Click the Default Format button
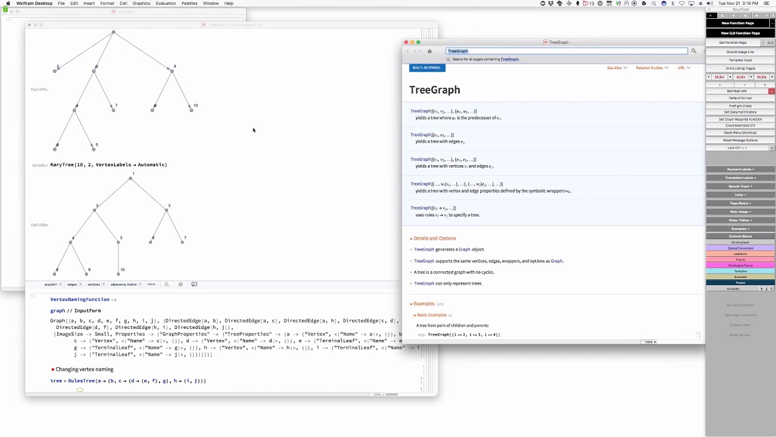Image resolution: width=776 pixels, height=437 pixels. (x=740, y=98)
